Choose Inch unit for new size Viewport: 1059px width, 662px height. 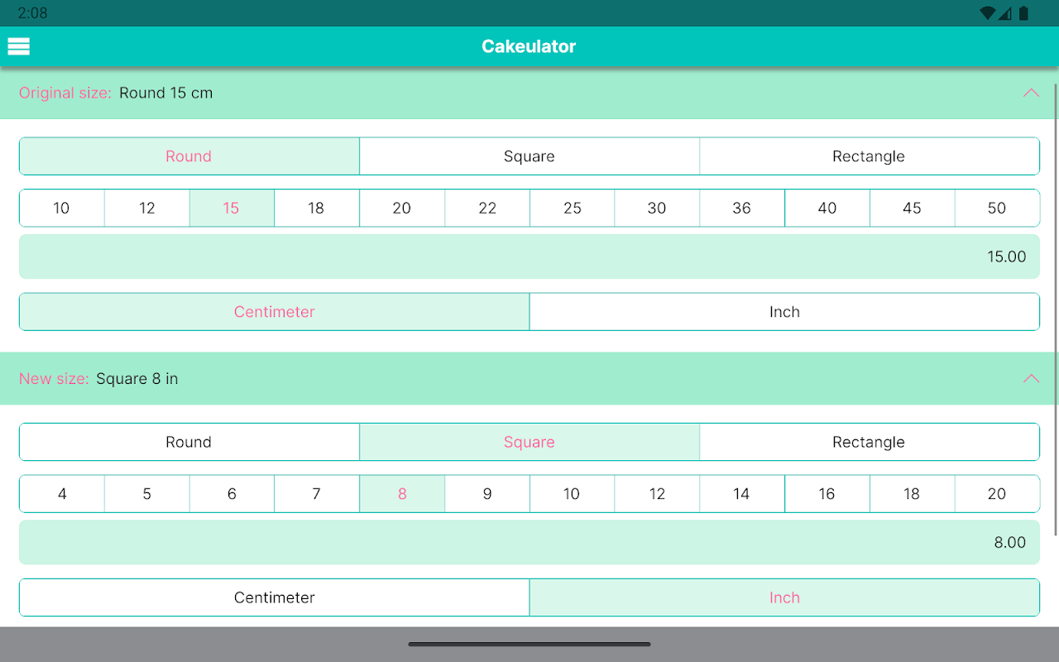(784, 597)
